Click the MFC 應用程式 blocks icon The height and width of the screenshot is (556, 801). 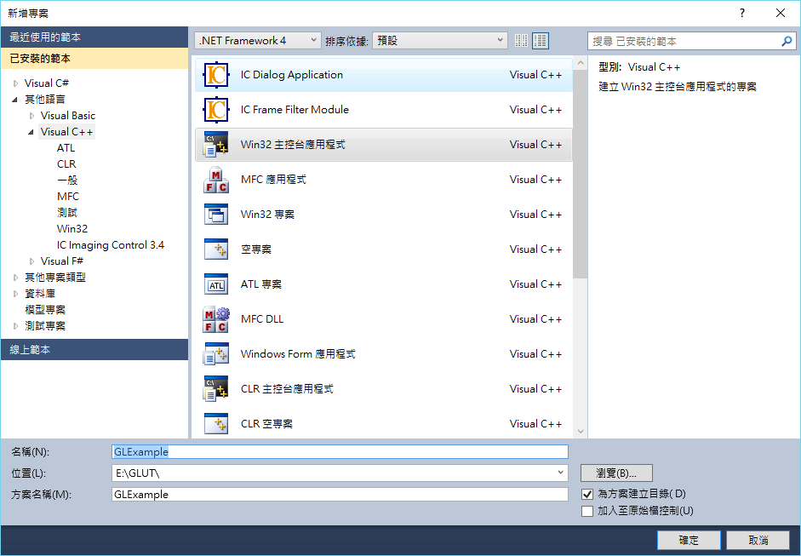pos(216,180)
